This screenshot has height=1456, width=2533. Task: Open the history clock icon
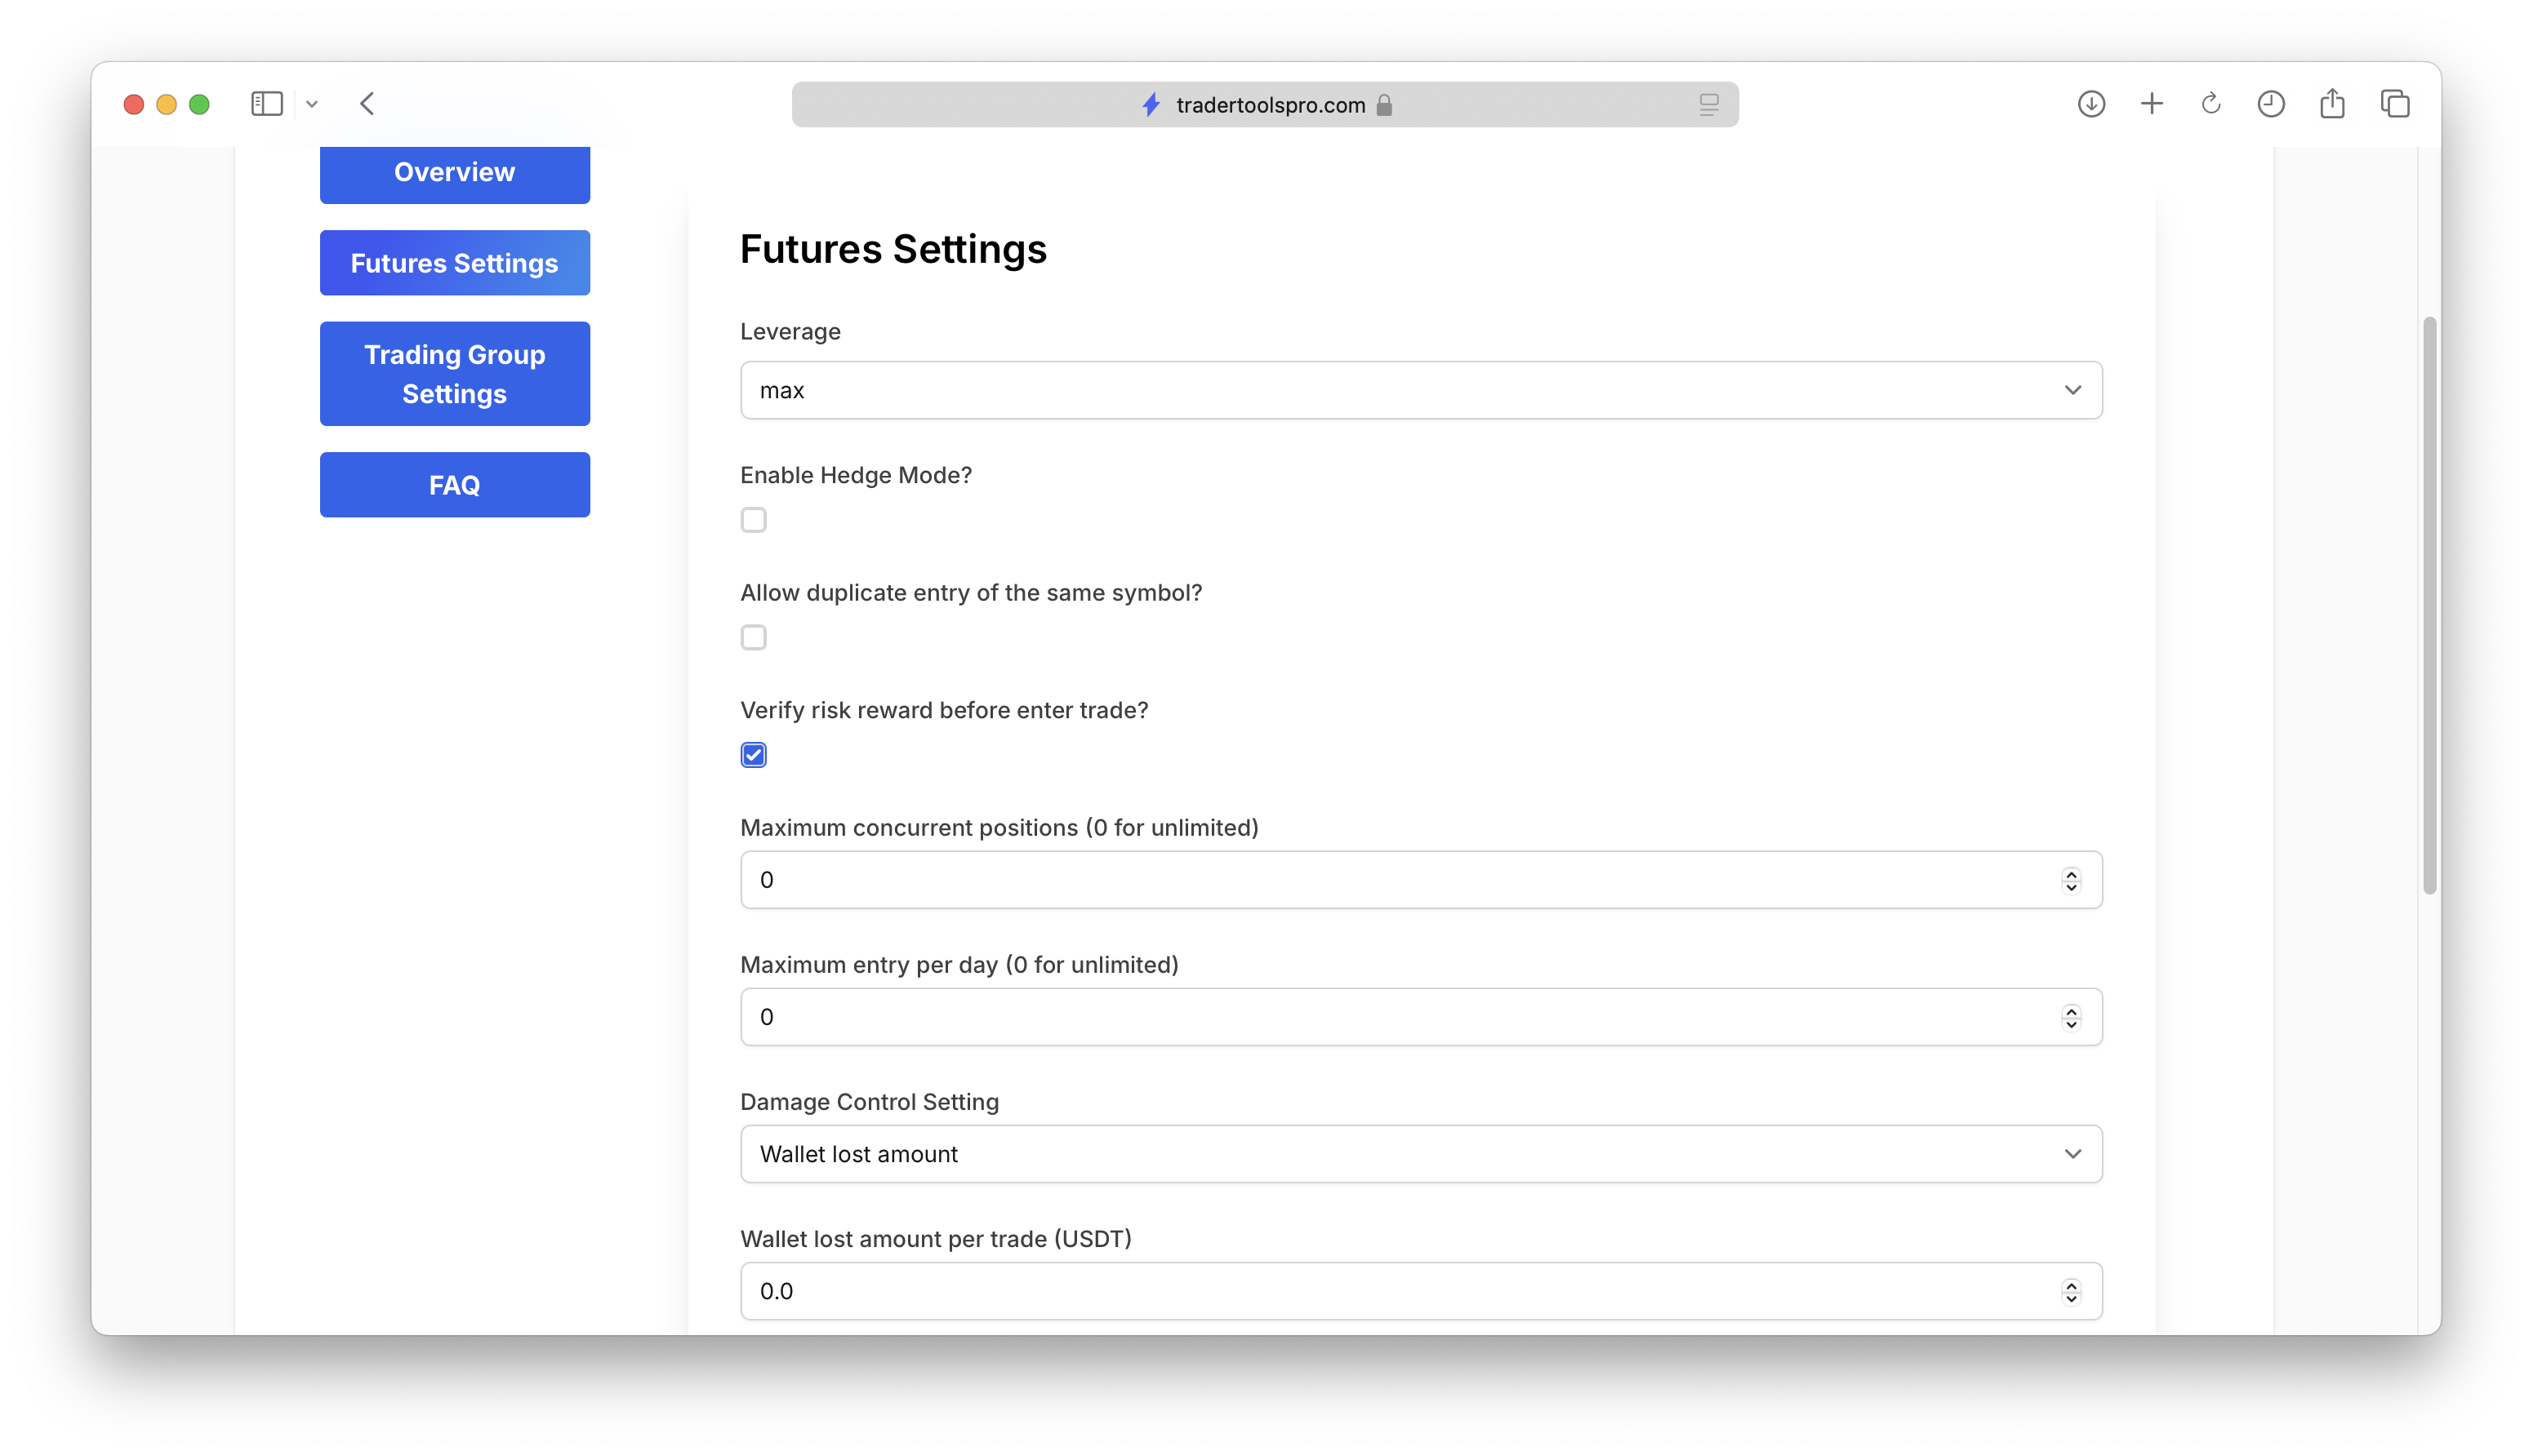point(2271,104)
